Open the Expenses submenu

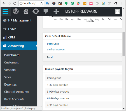[10, 84]
